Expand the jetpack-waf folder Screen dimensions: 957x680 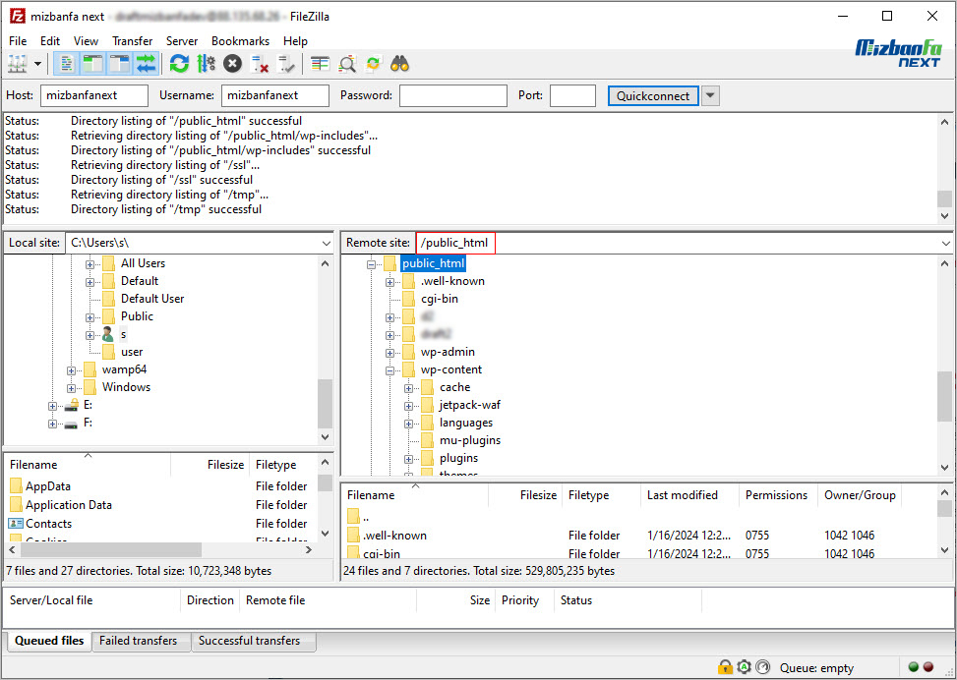click(409, 406)
